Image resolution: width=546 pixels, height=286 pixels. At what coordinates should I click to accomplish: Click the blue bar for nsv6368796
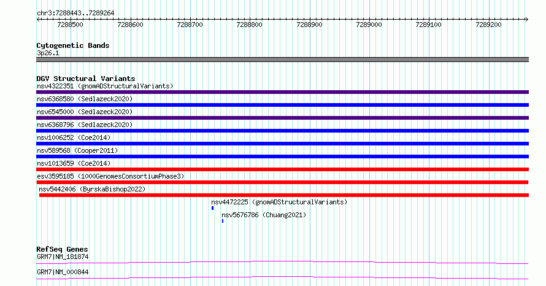click(282, 131)
